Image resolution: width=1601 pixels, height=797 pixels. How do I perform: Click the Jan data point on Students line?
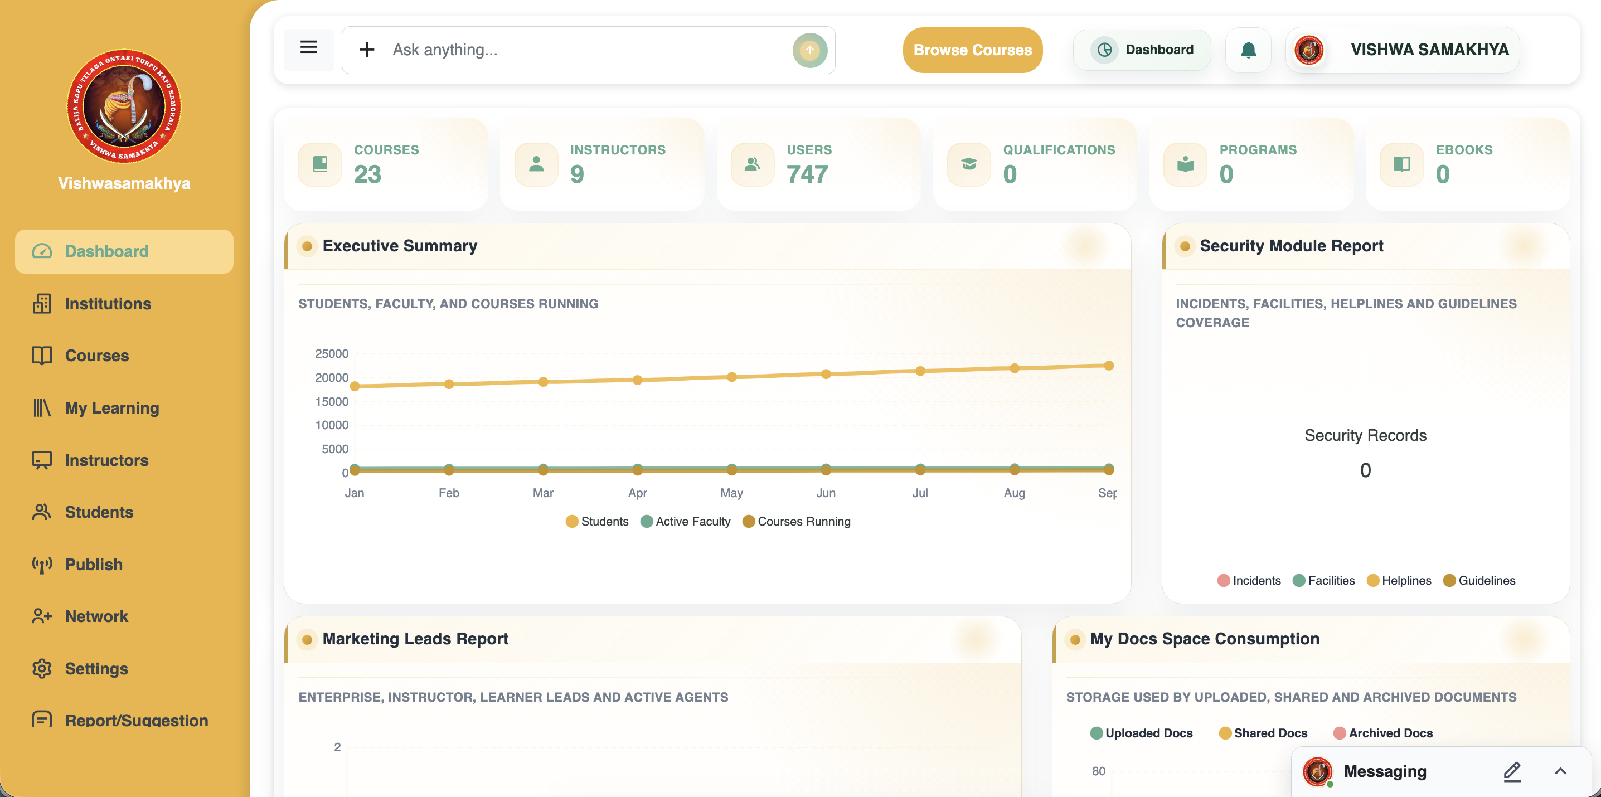click(x=354, y=386)
